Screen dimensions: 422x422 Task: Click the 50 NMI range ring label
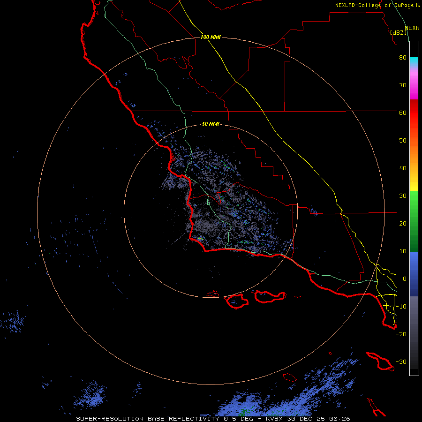click(x=211, y=124)
